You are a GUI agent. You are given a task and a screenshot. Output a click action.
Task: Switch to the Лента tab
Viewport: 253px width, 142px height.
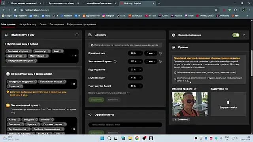click(x=43, y=24)
